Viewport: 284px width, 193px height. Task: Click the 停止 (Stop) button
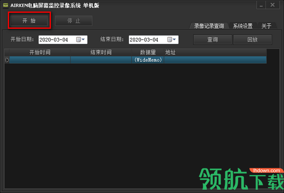point(73,21)
